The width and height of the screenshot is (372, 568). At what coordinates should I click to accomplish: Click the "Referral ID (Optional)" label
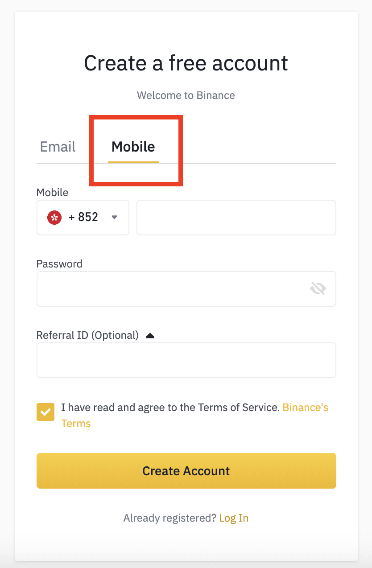point(87,335)
